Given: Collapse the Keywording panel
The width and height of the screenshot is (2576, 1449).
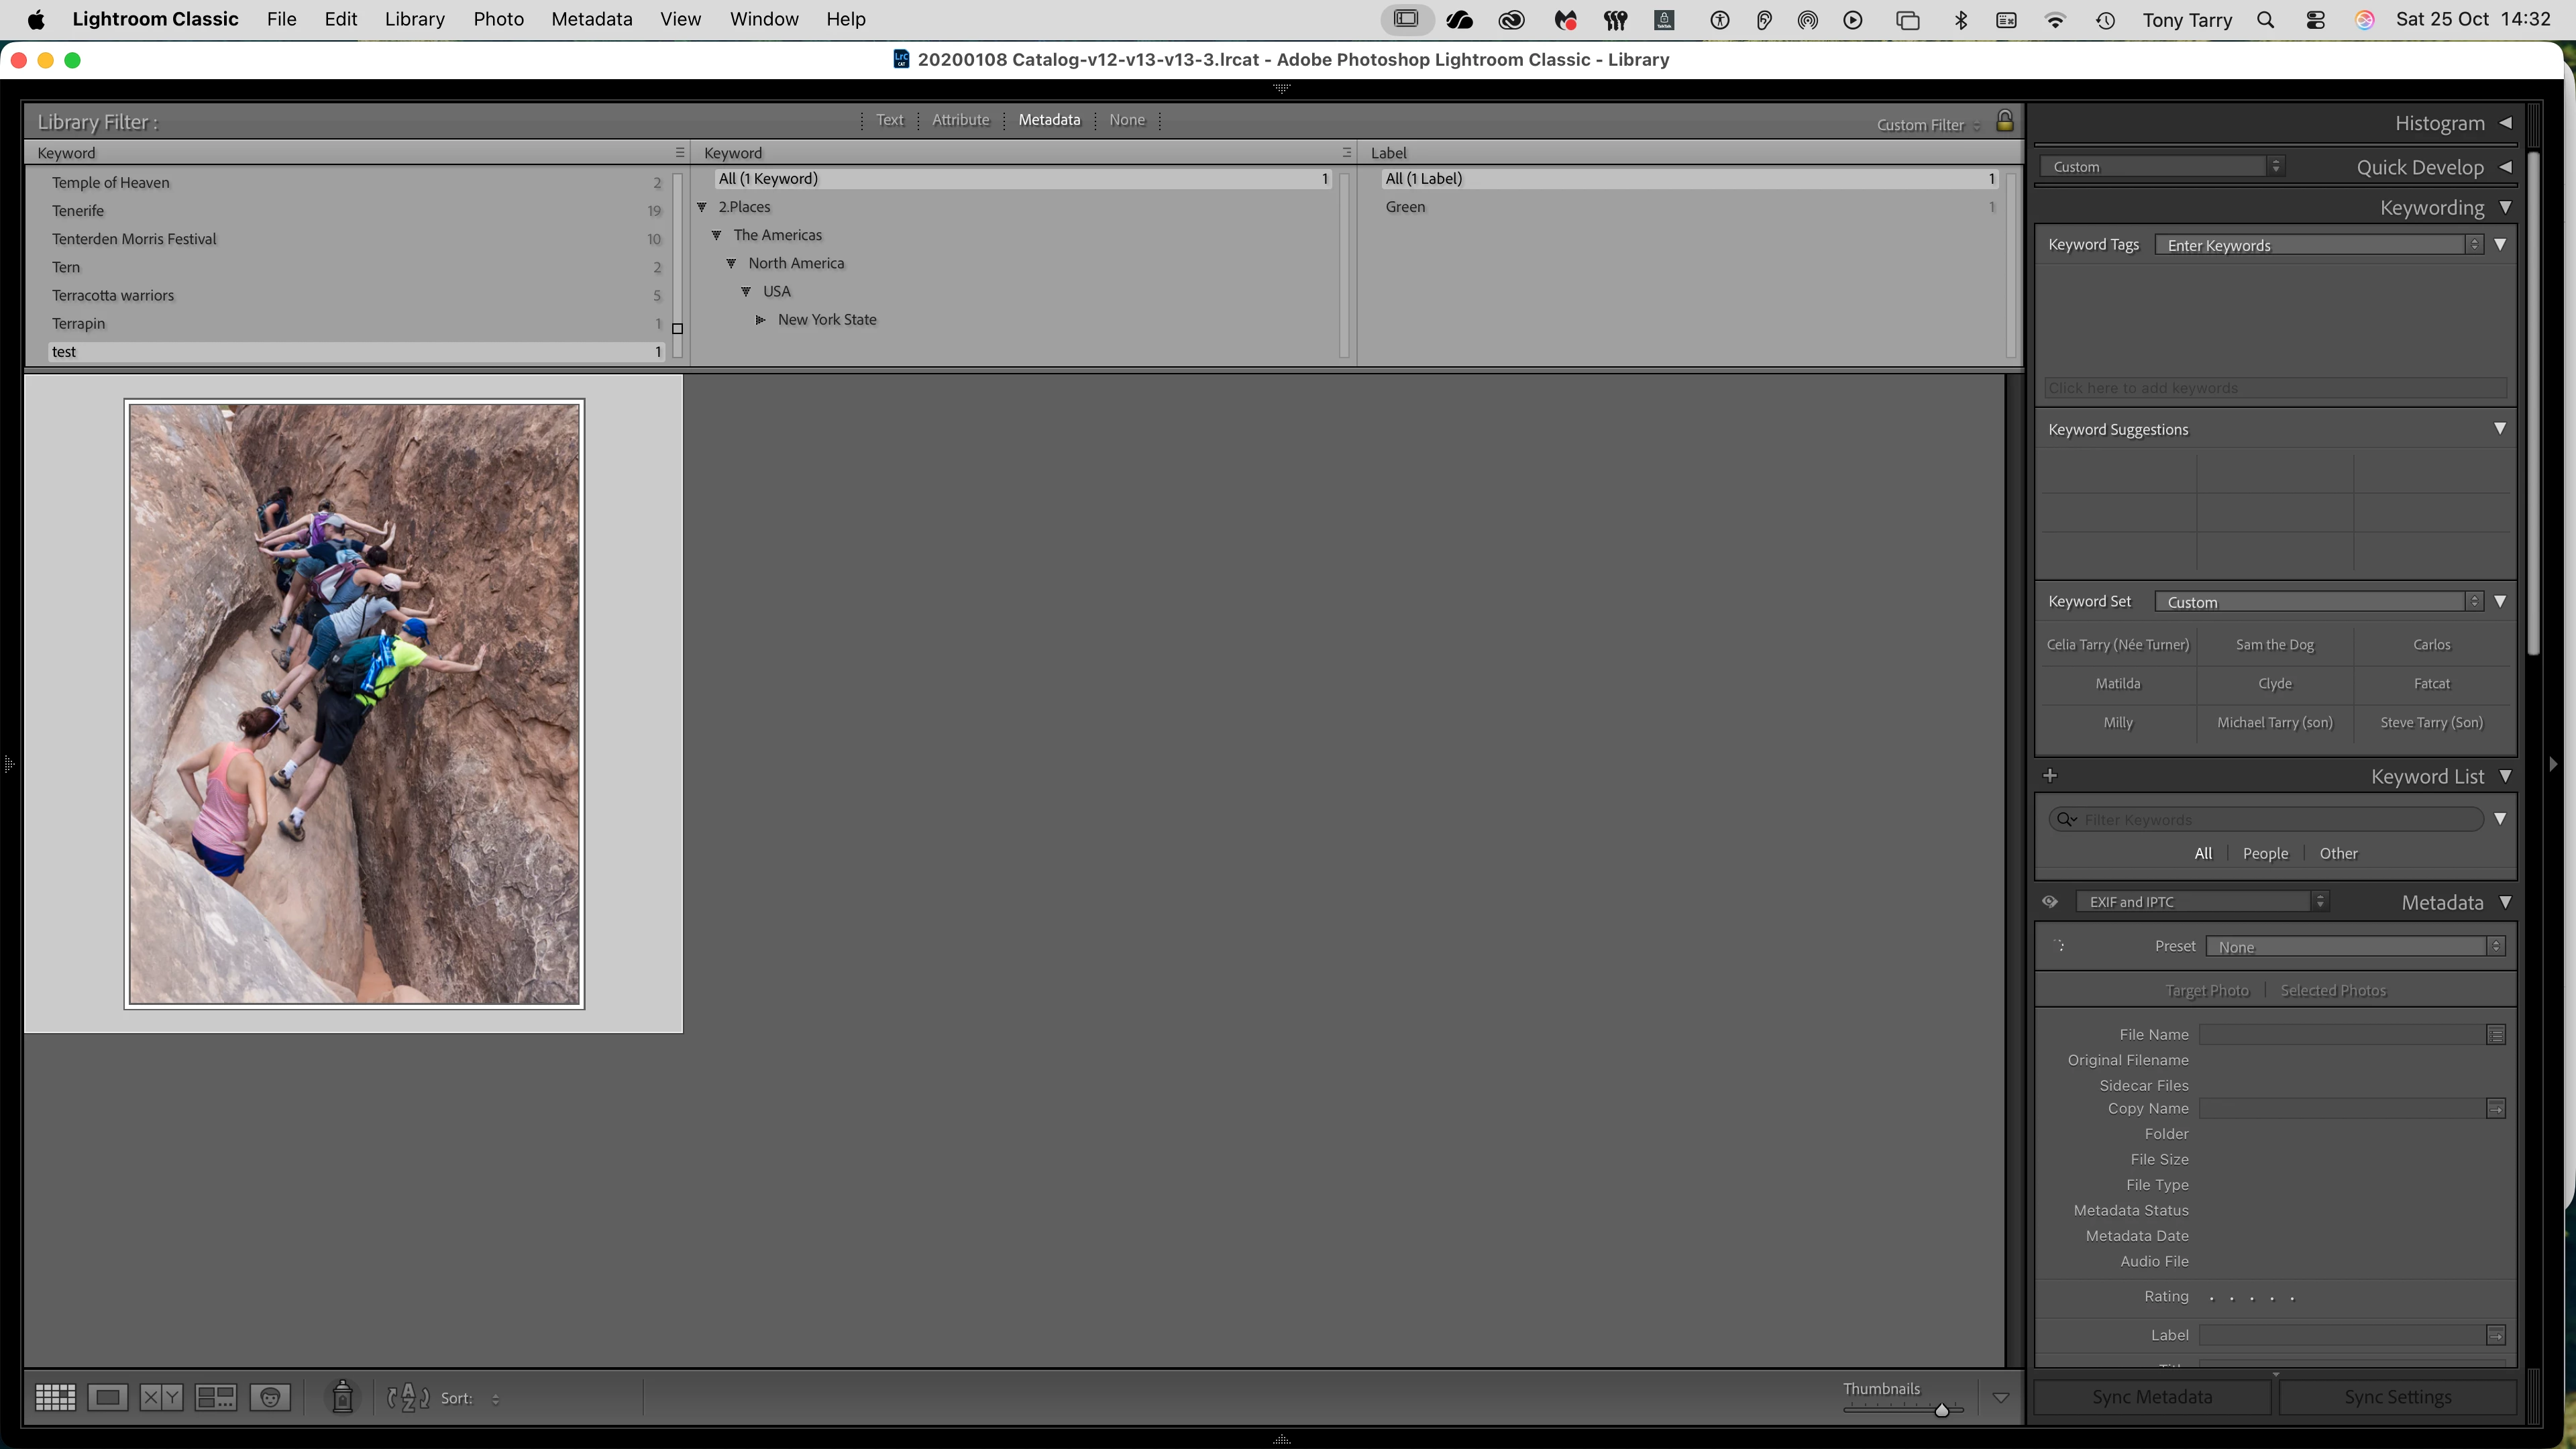Looking at the screenshot, I should point(2505,207).
